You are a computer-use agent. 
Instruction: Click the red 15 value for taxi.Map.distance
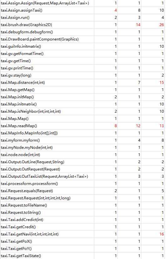(x=162, y=83)
